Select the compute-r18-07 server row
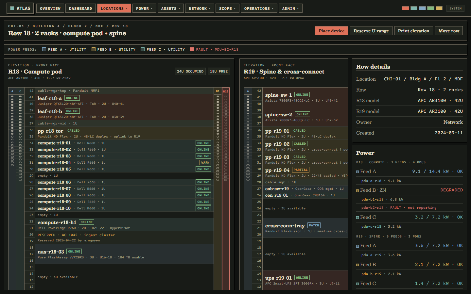This screenshot has height=294, width=471. click(x=124, y=189)
